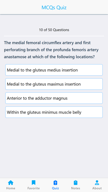
Task: Select the Quiz tab label
Action: tap(55, 188)
